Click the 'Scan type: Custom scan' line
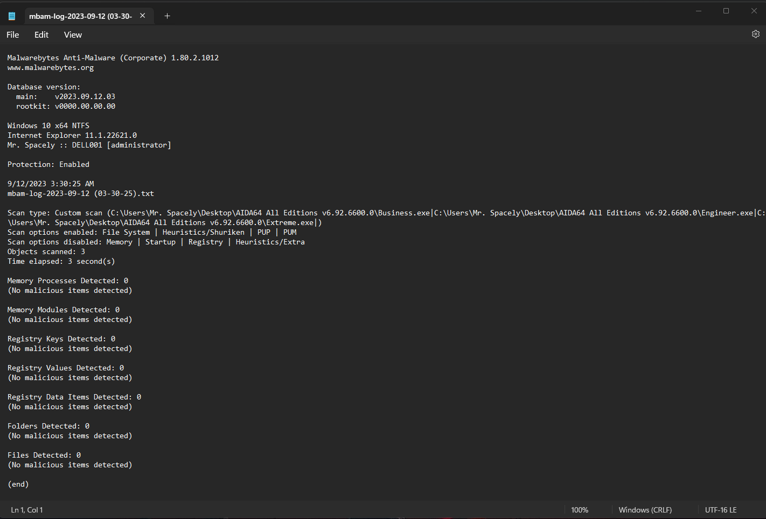 click(386, 213)
